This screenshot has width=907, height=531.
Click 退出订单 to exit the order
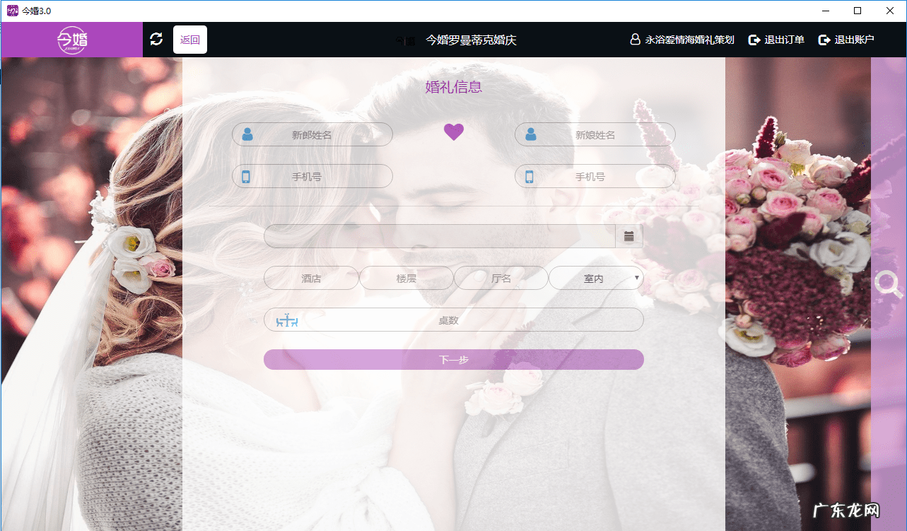(x=778, y=40)
